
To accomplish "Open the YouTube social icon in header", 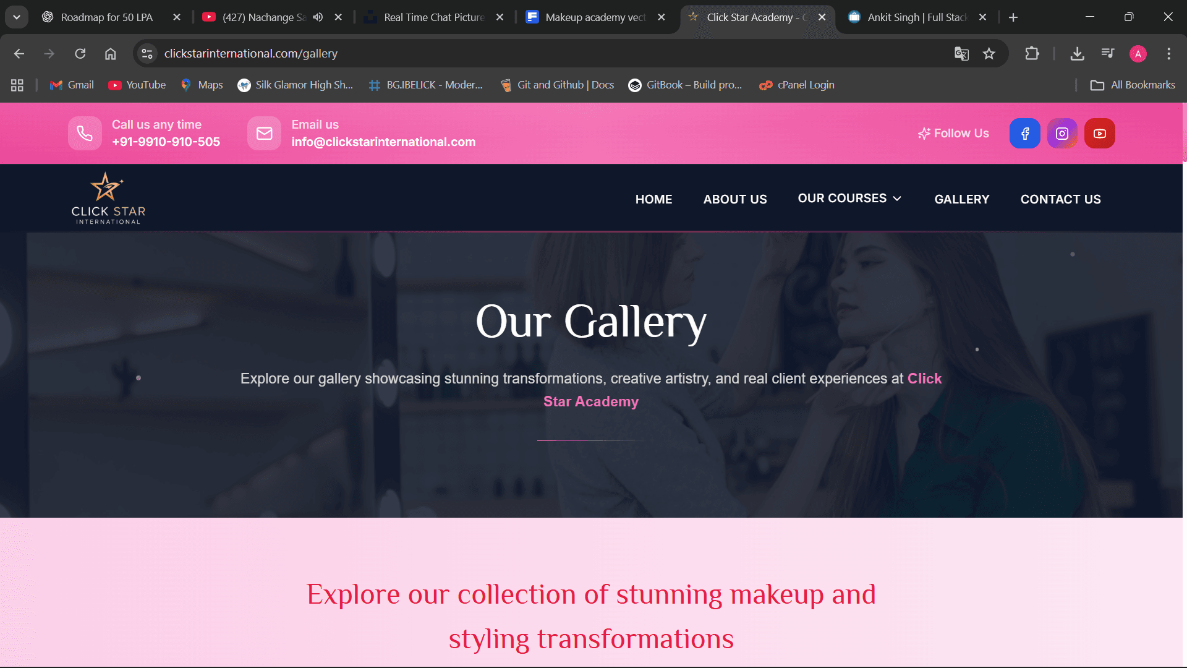I will tap(1100, 134).
